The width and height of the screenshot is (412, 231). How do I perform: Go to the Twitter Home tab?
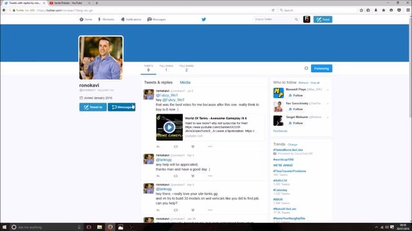[86, 19]
